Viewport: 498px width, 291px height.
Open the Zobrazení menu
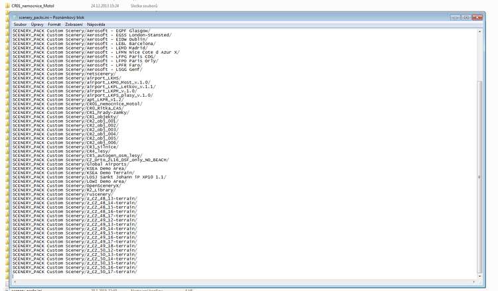click(x=74, y=25)
